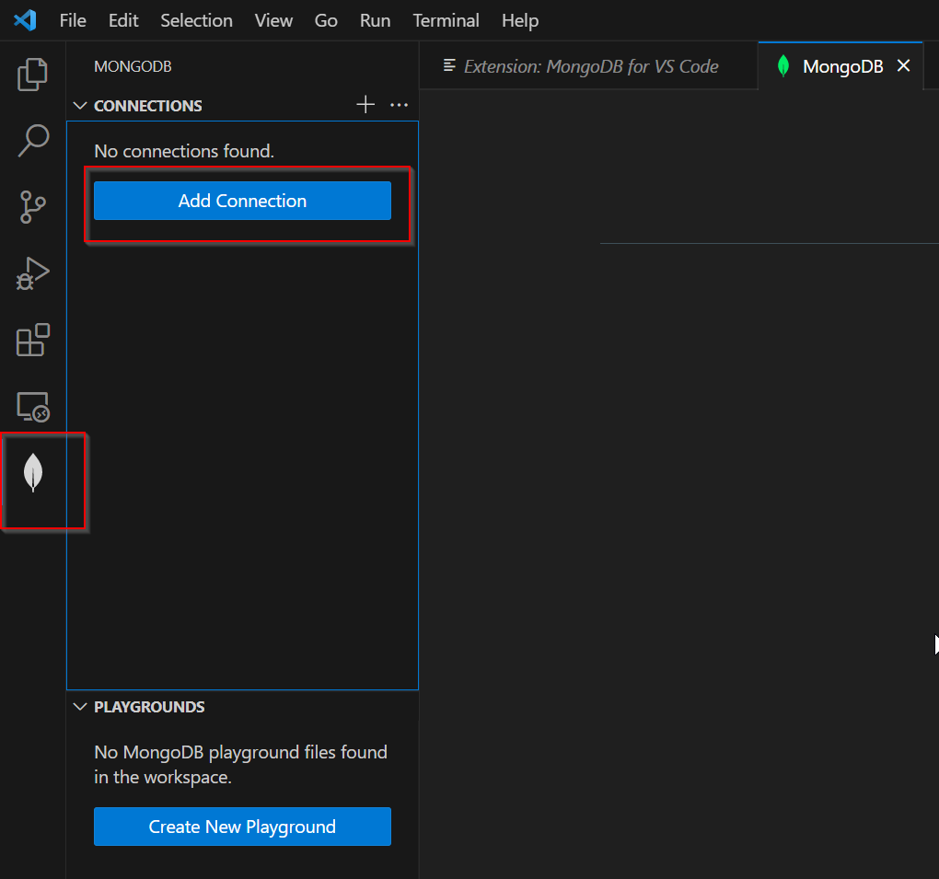Click the VS Code logo icon

pyautogui.click(x=25, y=20)
